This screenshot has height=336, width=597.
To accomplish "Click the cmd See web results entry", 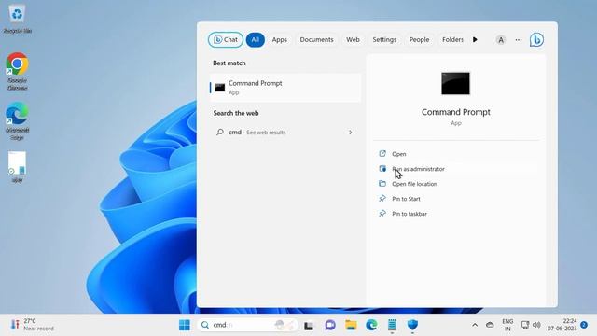I will coord(285,133).
